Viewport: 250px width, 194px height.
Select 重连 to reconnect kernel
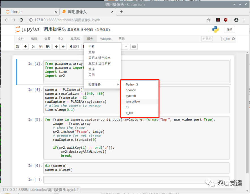[x=102, y=69]
